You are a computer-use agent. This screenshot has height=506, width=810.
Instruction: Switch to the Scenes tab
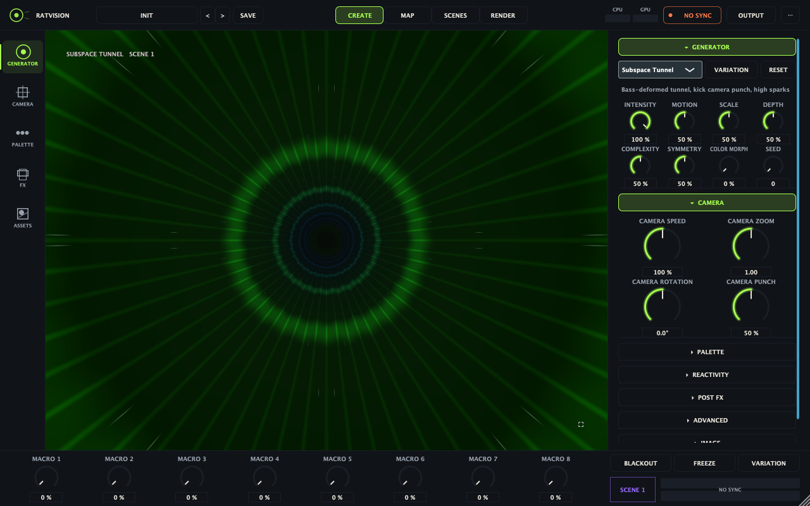point(456,15)
